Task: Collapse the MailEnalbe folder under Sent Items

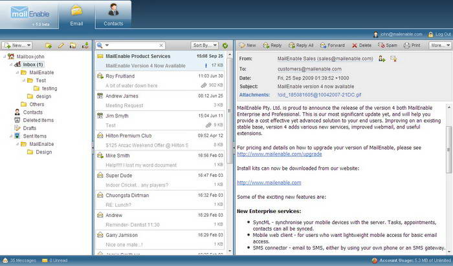Action: click(x=17, y=144)
